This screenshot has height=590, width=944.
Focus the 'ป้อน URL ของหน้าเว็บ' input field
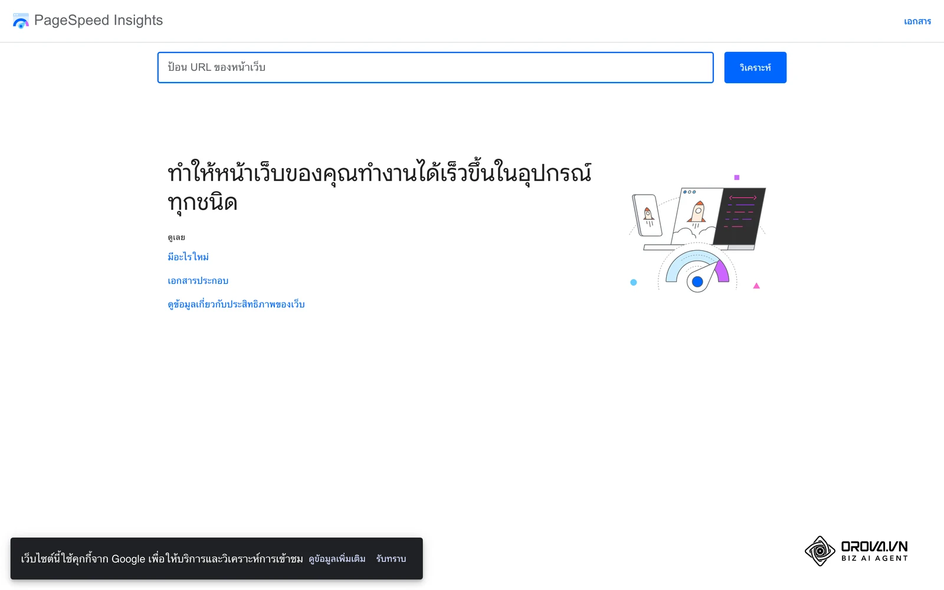tap(435, 67)
